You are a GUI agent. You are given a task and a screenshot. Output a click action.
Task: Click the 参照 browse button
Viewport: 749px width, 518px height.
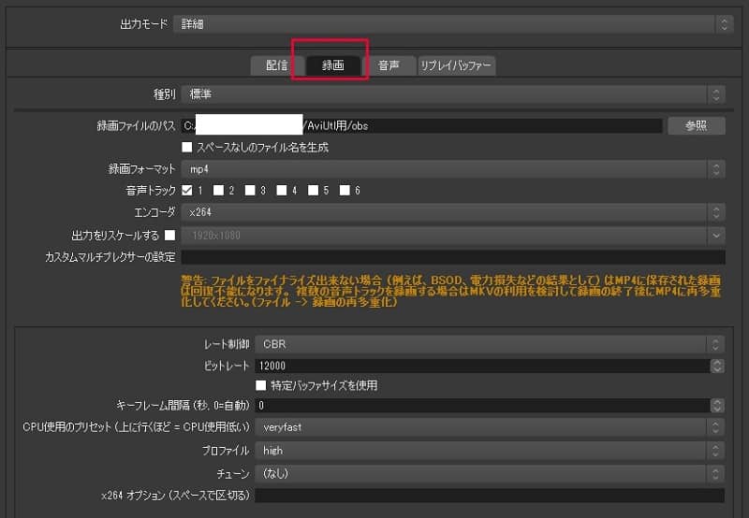click(696, 125)
